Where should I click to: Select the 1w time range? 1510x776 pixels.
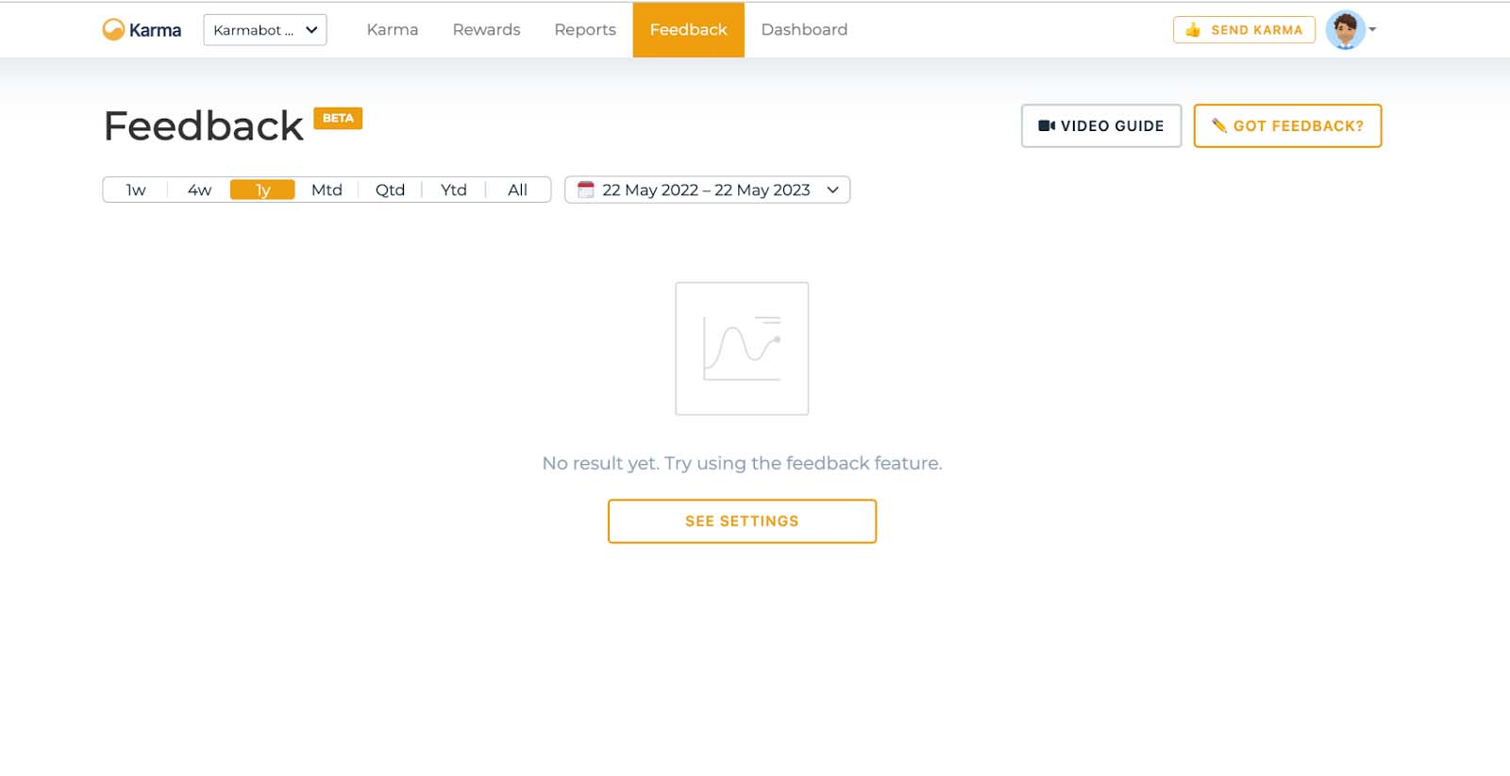tap(136, 190)
